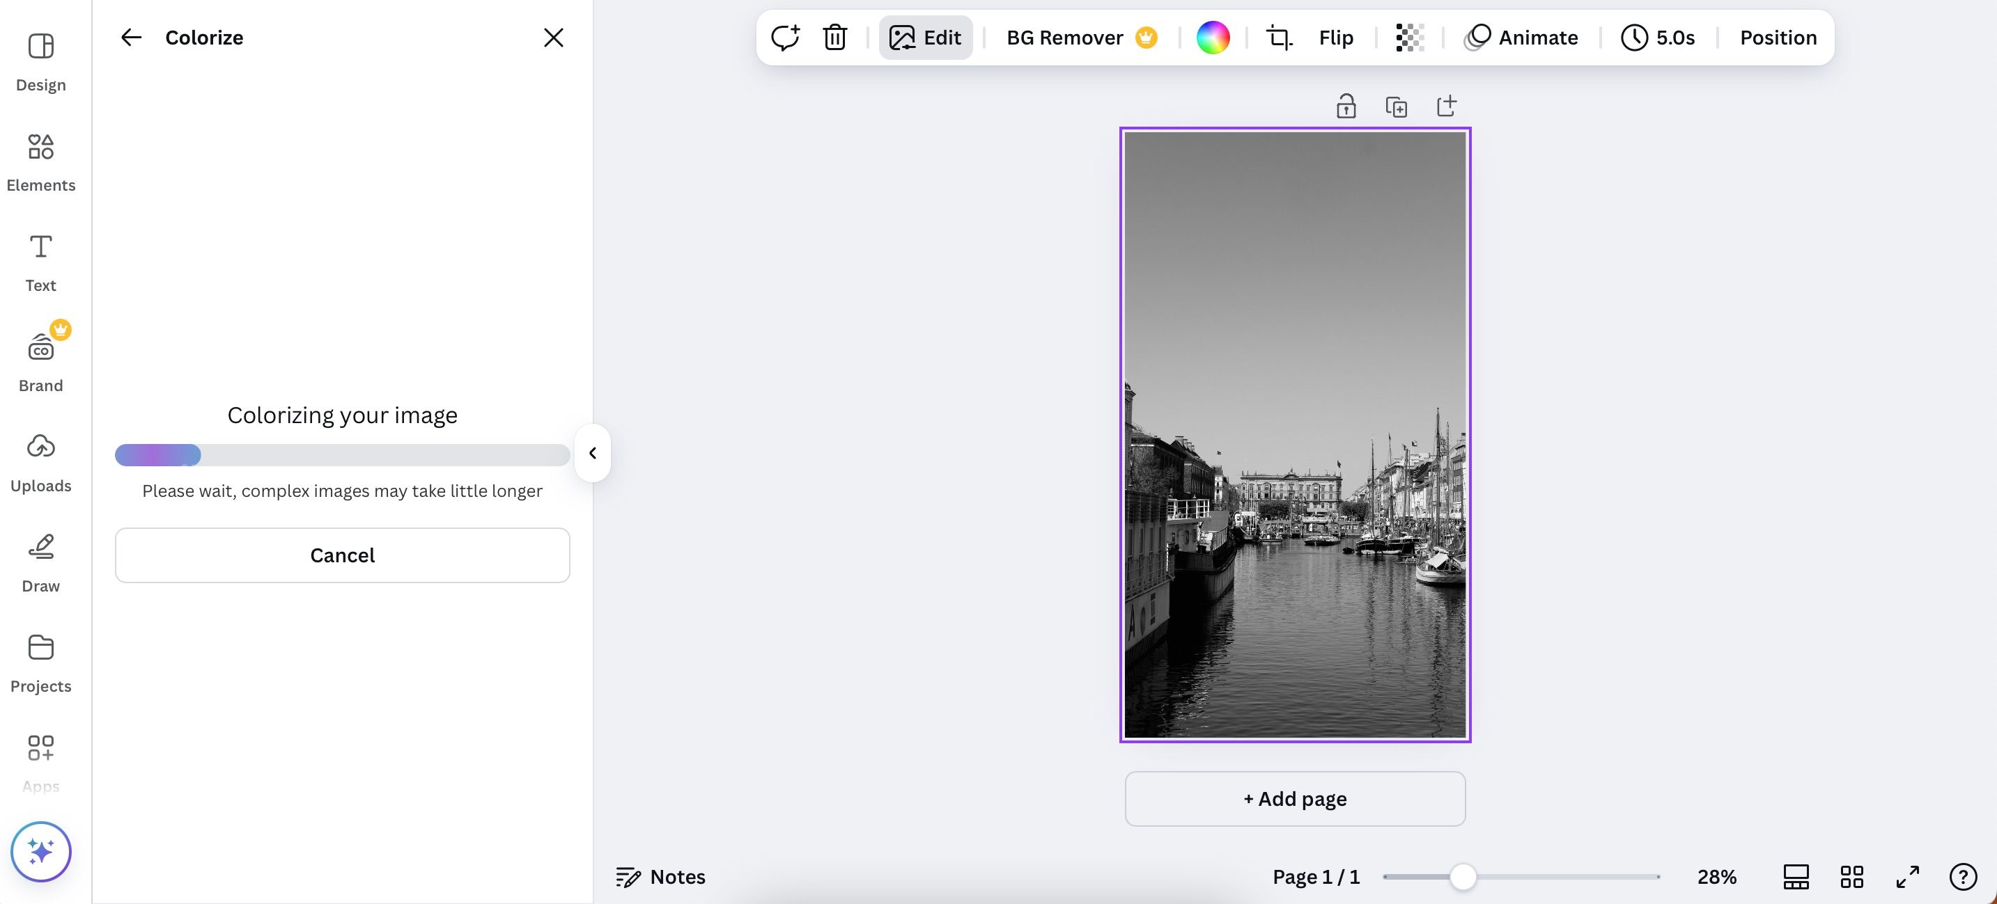Open the Elements panel
The width and height of the screenshot is (1997, 904).
[40, 160]
